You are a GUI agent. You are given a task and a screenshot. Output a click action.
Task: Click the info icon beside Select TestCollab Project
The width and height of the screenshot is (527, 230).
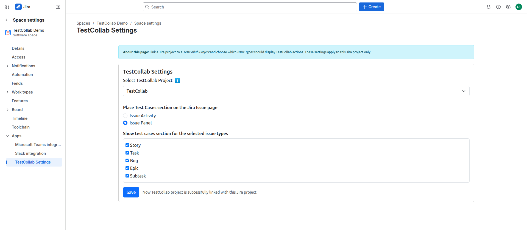177,80
